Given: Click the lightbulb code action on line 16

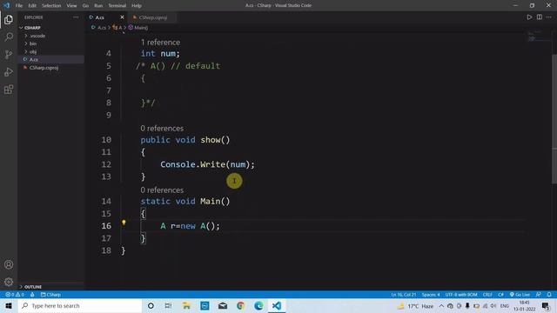Looking at the screenshot, I should point(124,223).
